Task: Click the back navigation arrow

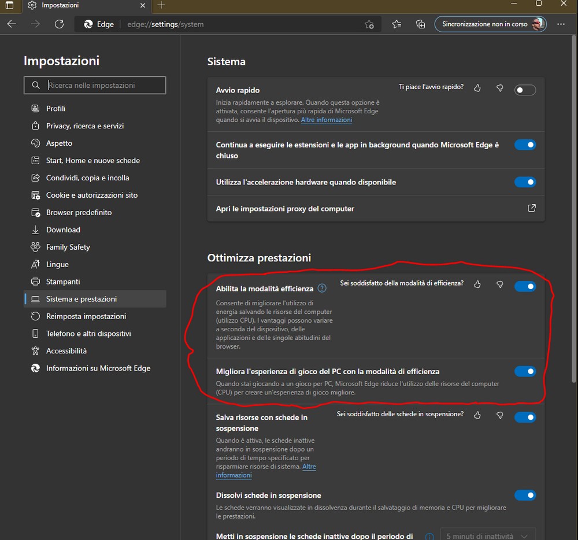Action: click(x=12, y=24)
